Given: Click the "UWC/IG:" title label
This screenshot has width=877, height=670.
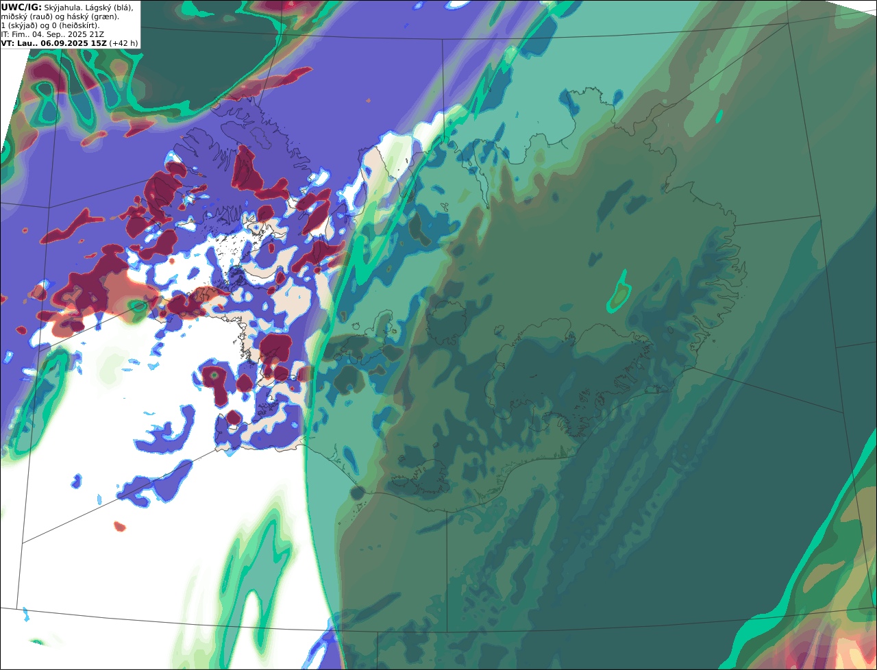Looking at the screenshot, I should 21,8.
